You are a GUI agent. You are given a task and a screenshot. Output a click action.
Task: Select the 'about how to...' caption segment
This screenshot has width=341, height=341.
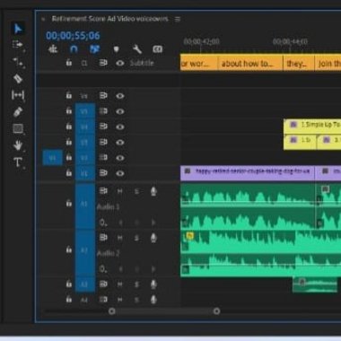250,63
